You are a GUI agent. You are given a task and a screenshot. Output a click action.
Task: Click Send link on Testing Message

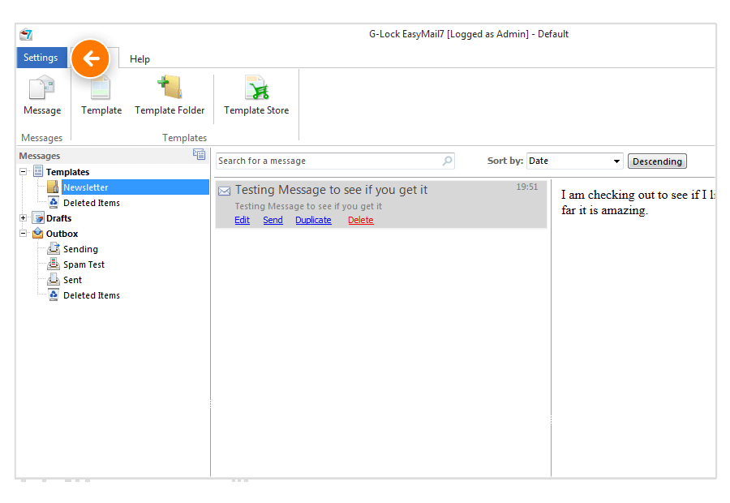point(273,220)
